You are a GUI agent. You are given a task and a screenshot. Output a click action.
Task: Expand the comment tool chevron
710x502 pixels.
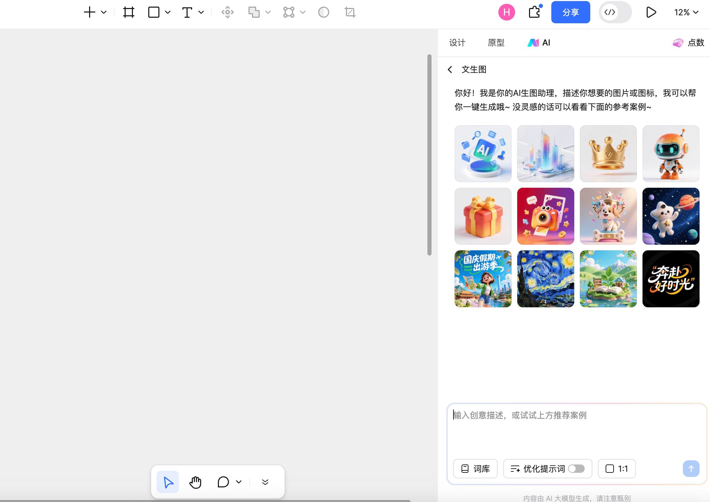[x=238, y=482]
